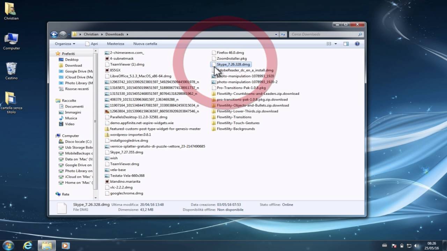Screen dimensions: 447x251
Task: Select the 855GX file icon
Action: click(107, 70)
